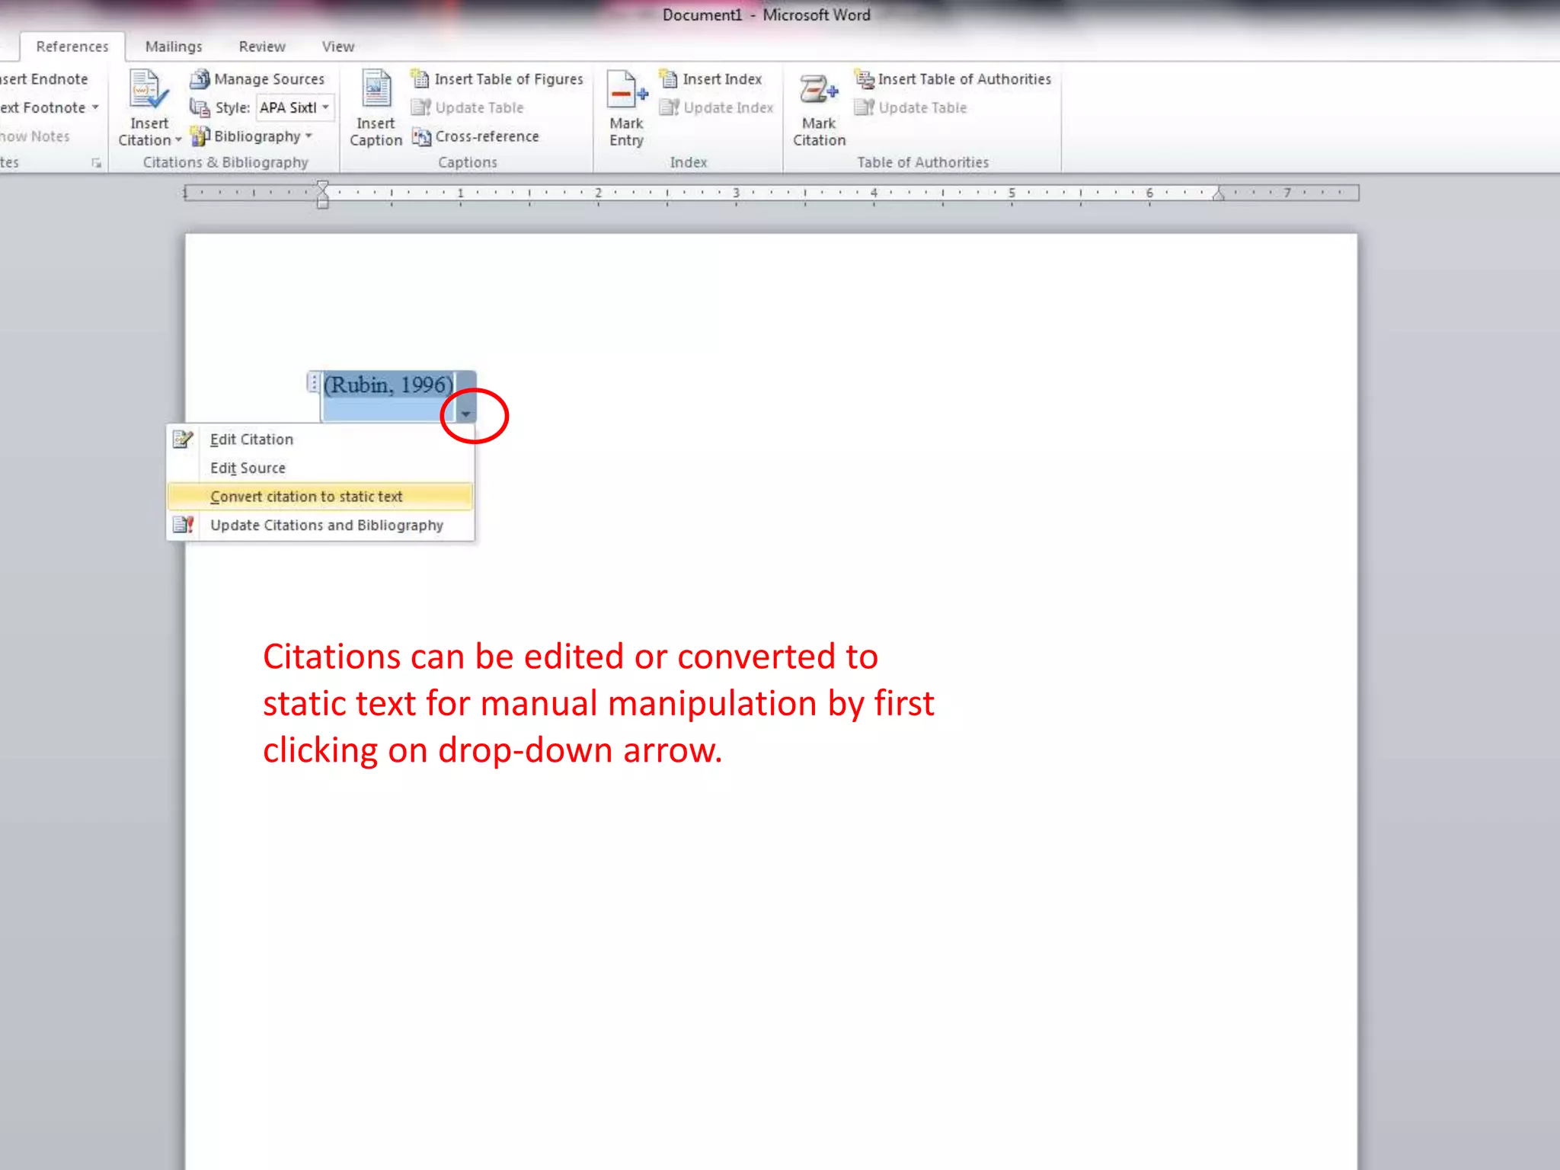Open Manage Sources
This screenshot has height=1170, width=1560.
click(x=257, y=79)
